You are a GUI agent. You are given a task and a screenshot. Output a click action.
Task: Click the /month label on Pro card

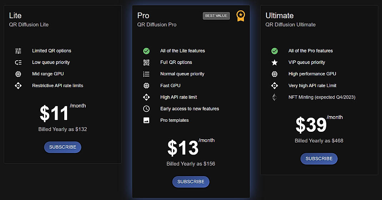207,140
